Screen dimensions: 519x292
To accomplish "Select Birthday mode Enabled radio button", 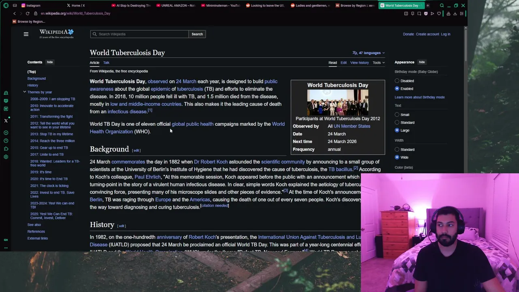I will pos(397,88).
